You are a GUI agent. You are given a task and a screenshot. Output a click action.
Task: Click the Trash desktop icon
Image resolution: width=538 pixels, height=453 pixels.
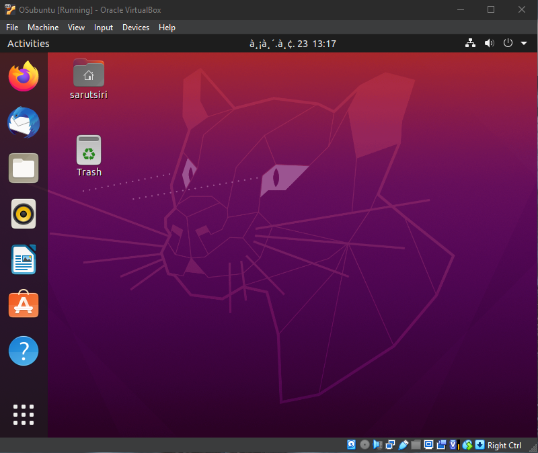pos(89,155)
